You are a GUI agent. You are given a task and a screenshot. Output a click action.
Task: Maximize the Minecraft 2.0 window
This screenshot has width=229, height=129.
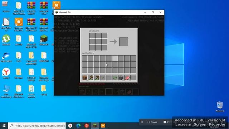tap(153, 13)
